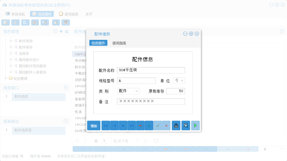Expand the 轮胎管理 folder
Image resolution: width=287 pixels, height=161 pixels.
[6, 78]
